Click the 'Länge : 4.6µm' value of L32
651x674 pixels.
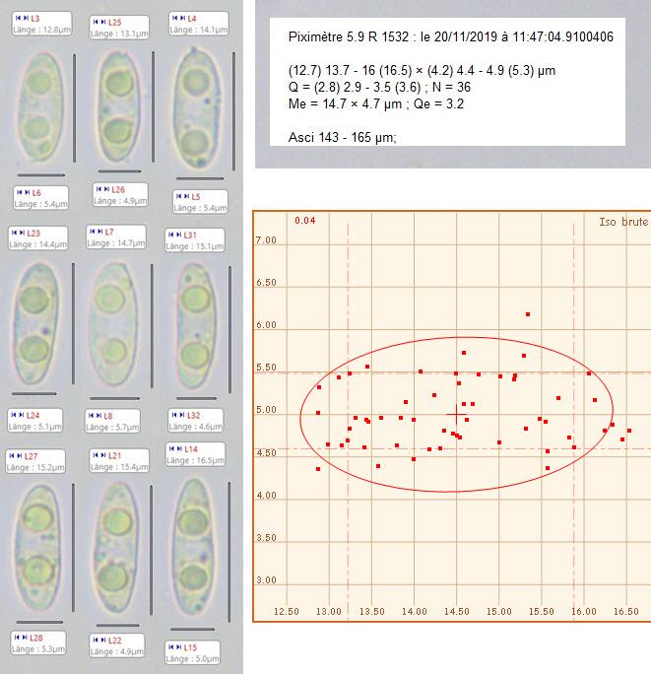[x=196, y=427]
